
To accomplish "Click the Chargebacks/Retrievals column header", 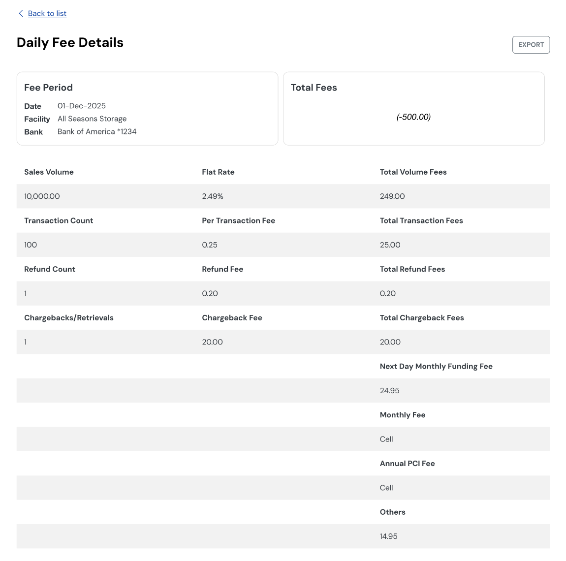I will coord(69,318).
